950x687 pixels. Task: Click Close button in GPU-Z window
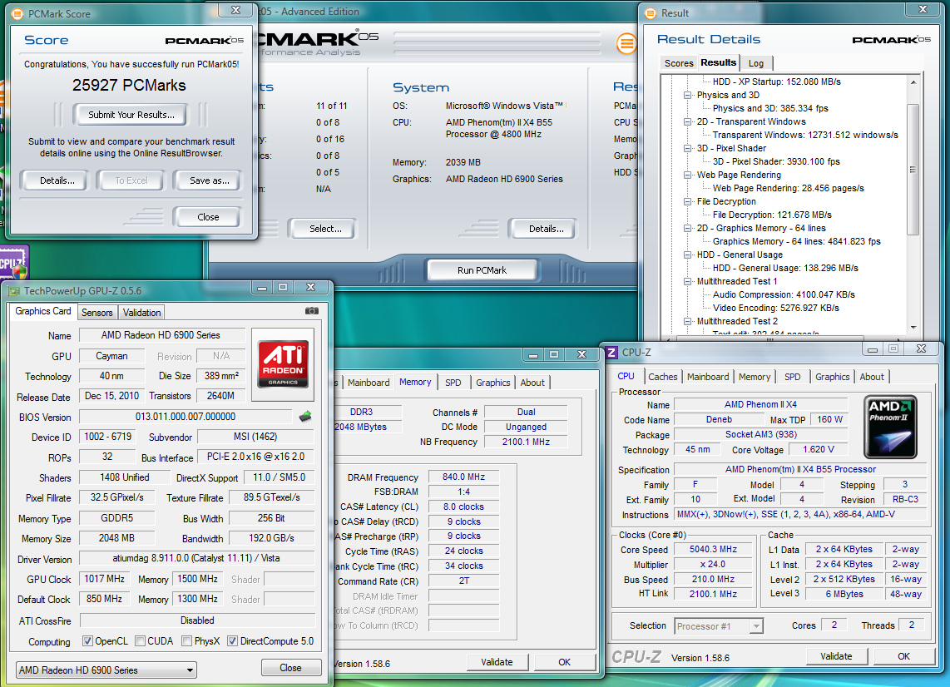(x=290, y=668)
